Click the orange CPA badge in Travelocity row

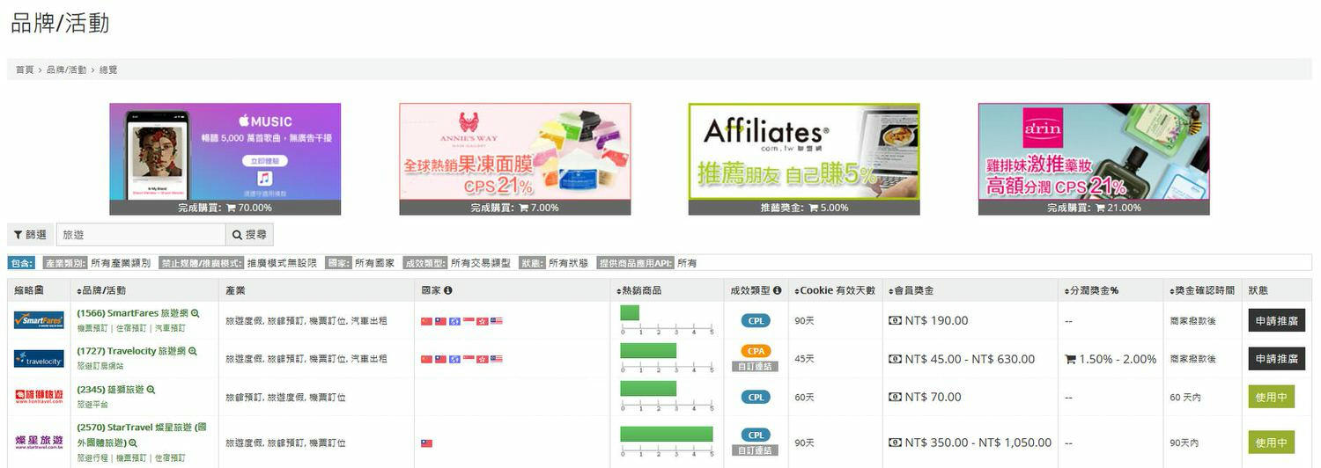pos(756,352)
